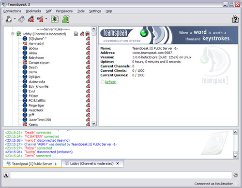
Task: Click the What's This help icon
Action: [235, 19]
